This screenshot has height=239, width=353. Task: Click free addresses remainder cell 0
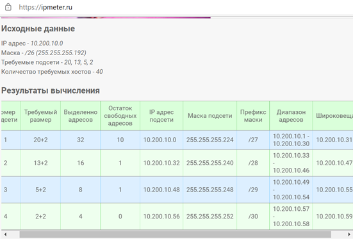click(120, 217)
